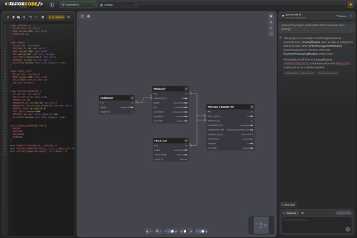Open the ecommerce project dropdown
This screenshot has width=357, height=238.
[x=78, y=5]
